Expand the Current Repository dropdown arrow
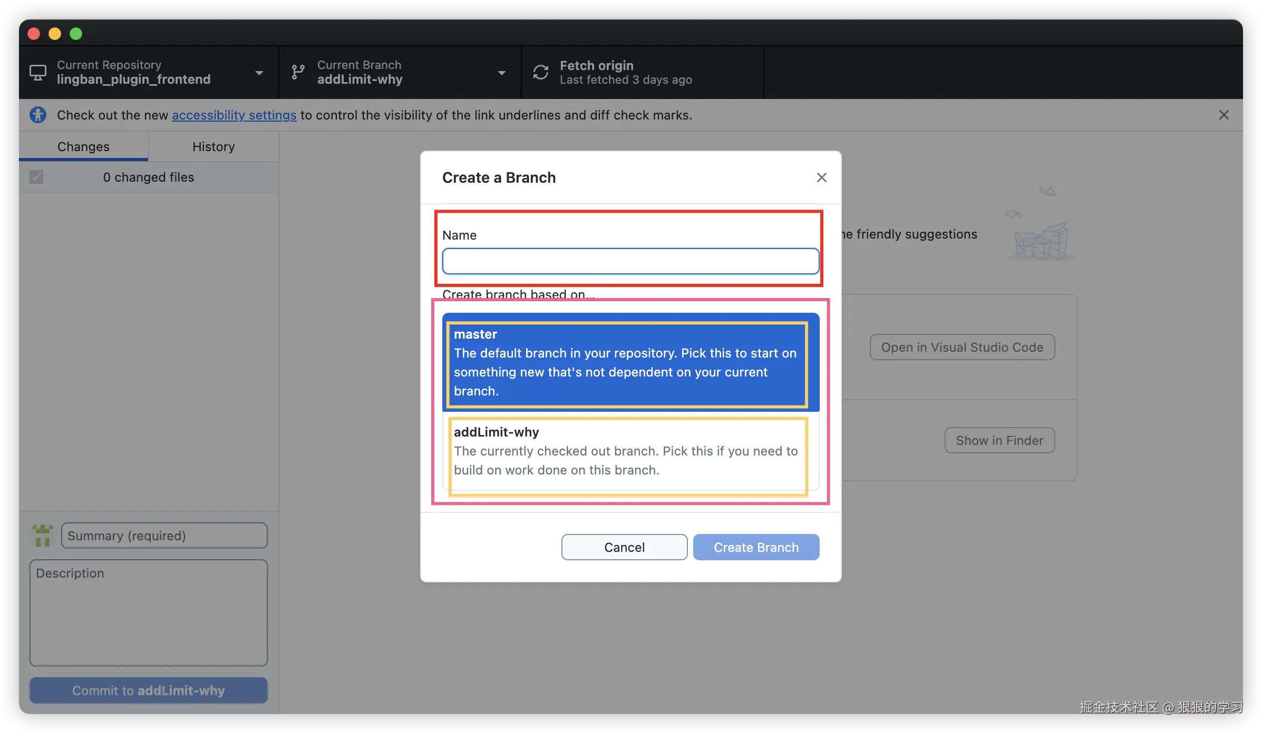 click(259, 73)
